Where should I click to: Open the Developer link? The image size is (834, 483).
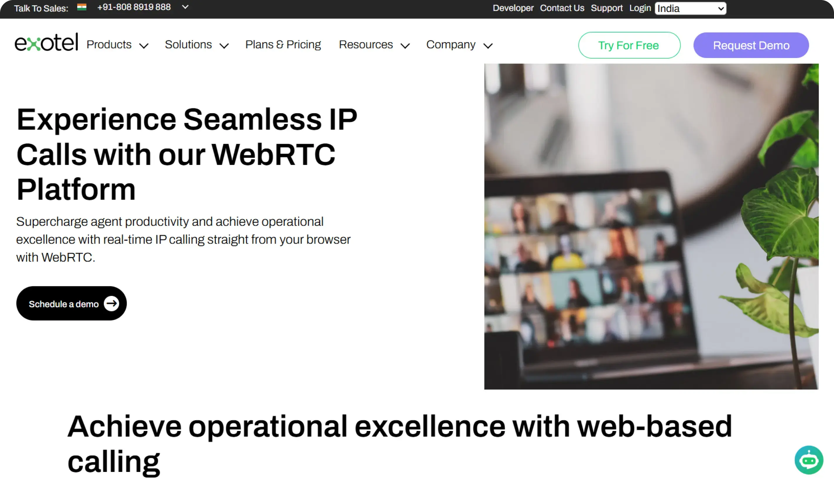point(513,8)
